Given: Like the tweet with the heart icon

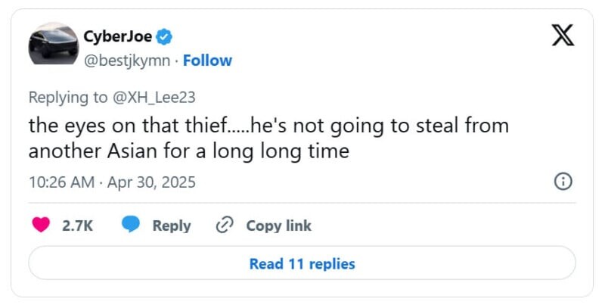Looking at the screenshot, I should pyautogui.click(x=42, y=225).
